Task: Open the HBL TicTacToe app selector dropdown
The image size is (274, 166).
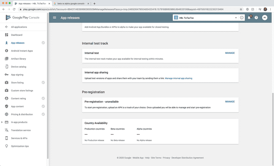Action: (206, 18)
